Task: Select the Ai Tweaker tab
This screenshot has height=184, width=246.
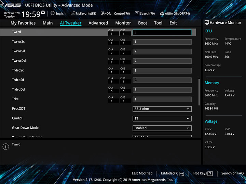Action: pos(71,23)
